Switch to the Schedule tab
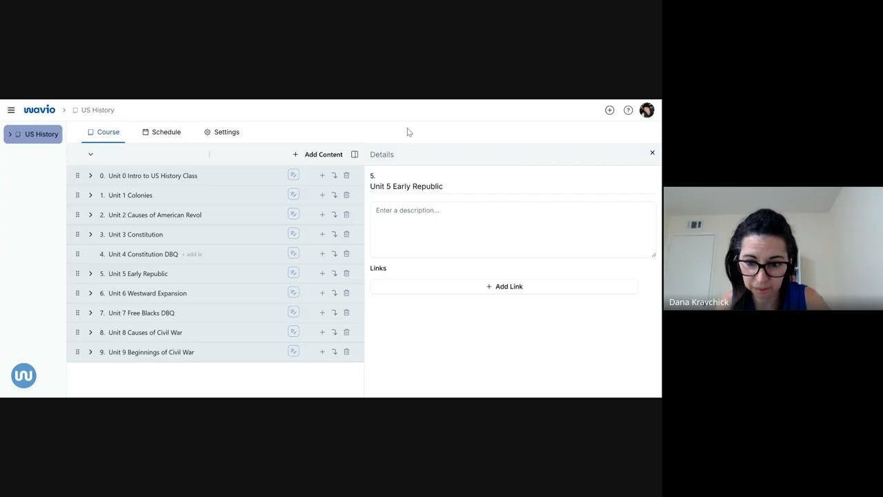The width and height of the screenshot is (883, 497). [161, 132]
